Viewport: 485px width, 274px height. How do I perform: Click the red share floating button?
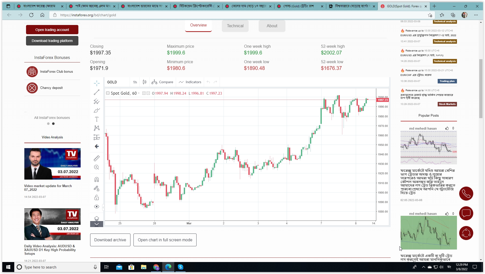[x=466, y=233]
